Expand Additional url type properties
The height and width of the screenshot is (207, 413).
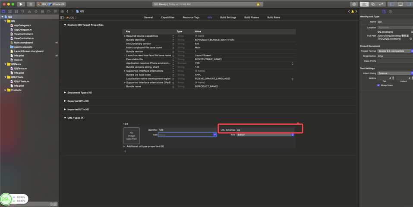[x=124, y=147]
